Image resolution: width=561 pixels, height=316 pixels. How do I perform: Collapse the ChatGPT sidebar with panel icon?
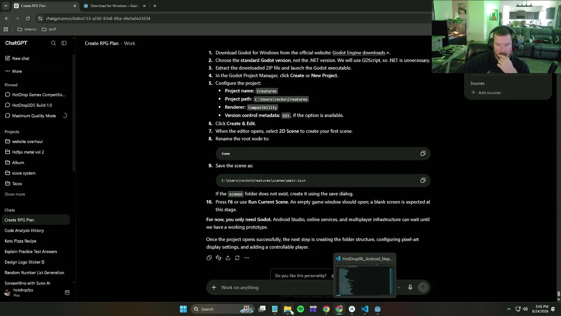pyautogui.click(x=64, y=43)
